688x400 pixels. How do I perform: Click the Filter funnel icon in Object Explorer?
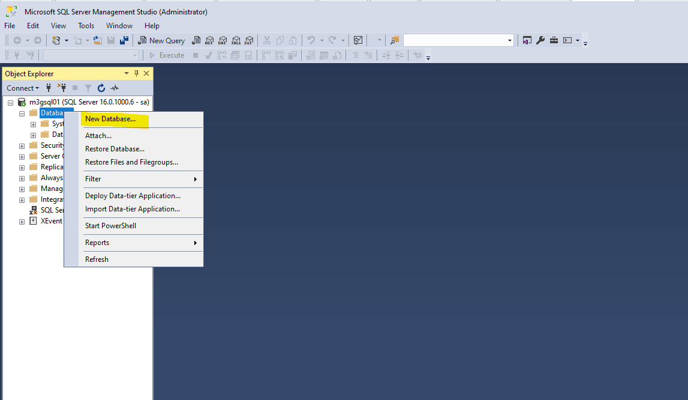coord(88,88)
